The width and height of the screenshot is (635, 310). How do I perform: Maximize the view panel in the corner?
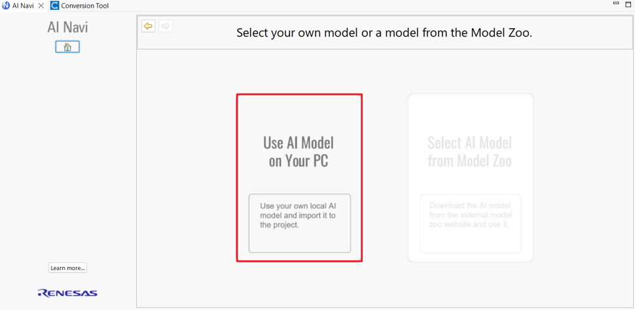628,4
